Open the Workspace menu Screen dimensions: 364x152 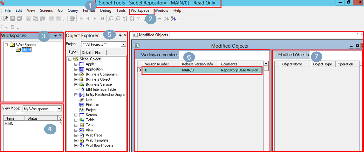pos(140,11)
